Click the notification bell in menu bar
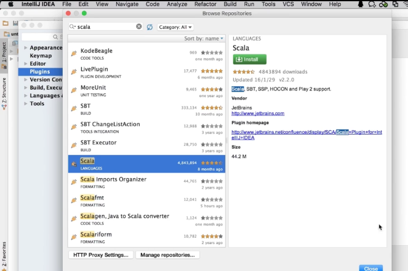 coord(361,4)
